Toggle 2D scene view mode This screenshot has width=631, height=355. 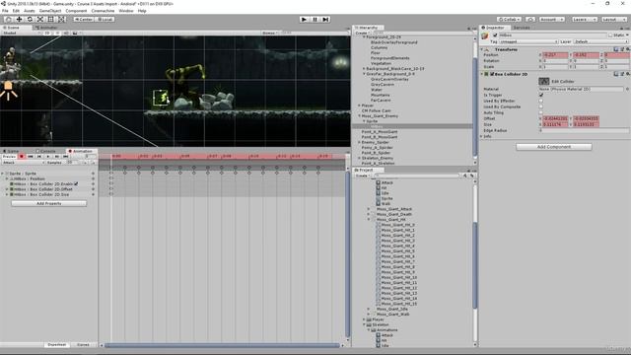47,33
